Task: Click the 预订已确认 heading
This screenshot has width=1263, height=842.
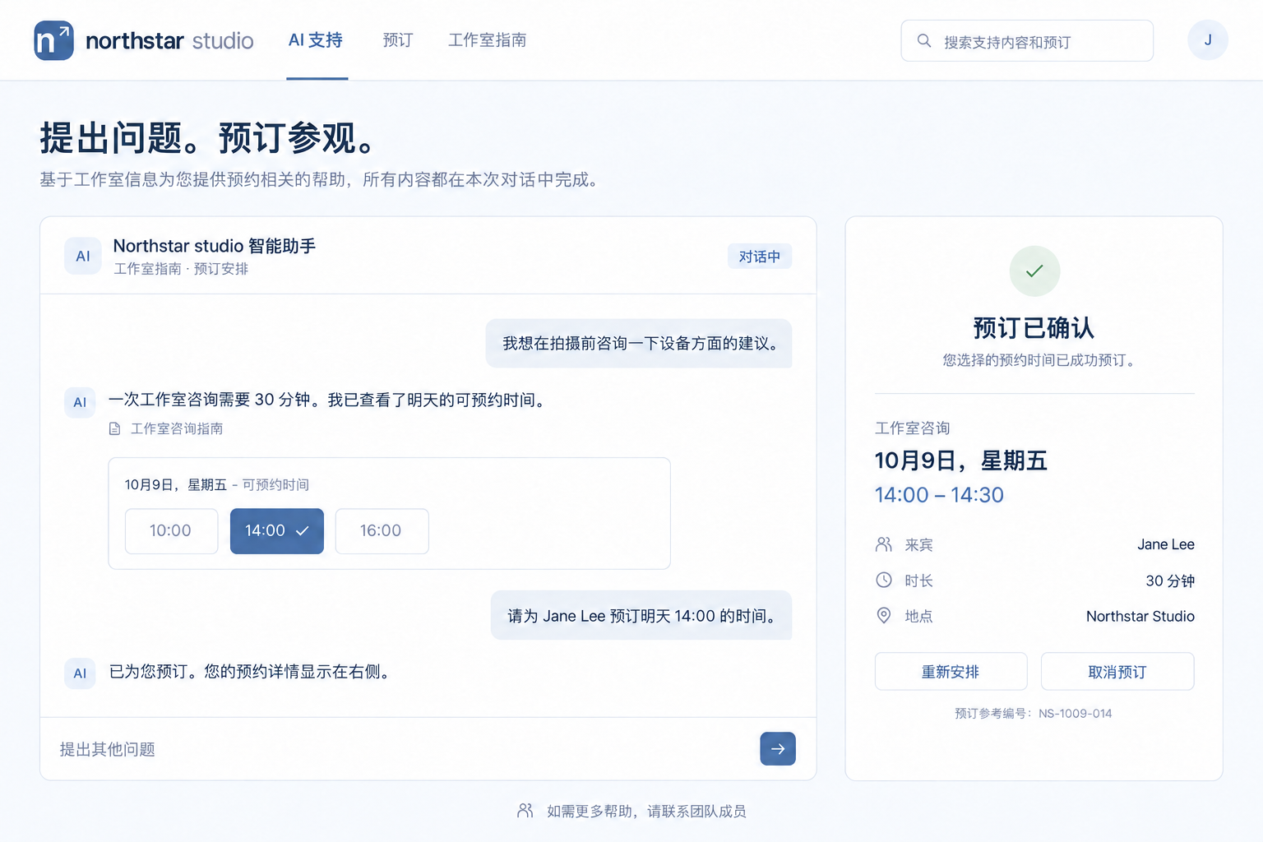Action: pyautogui.click(x=1034, y=328)
